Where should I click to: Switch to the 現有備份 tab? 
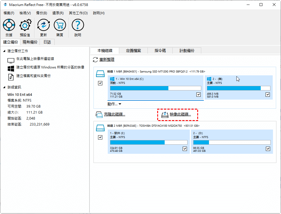(x=30, y=42)
